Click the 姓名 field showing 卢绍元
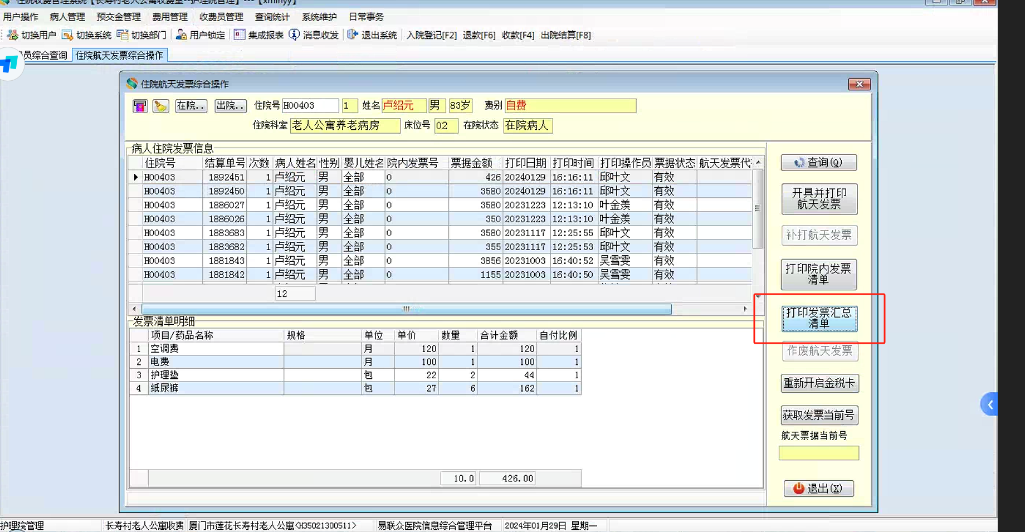The image size is (1025, 532). [404, 106]
